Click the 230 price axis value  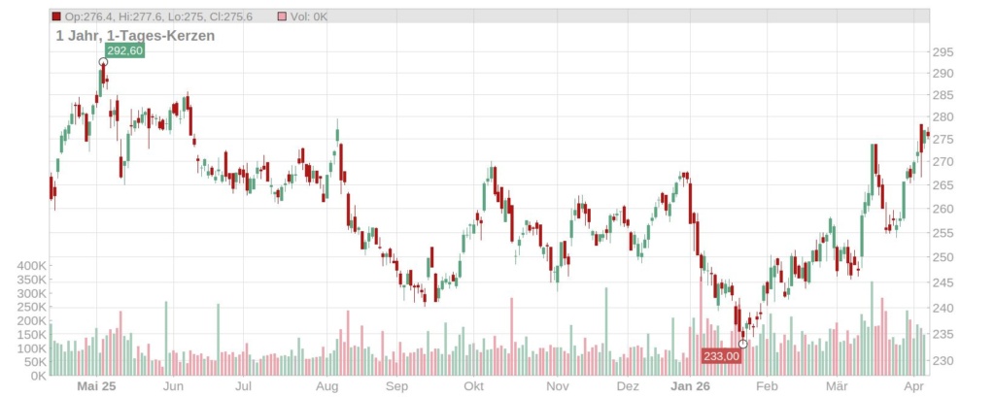click(x=942, y=361)
